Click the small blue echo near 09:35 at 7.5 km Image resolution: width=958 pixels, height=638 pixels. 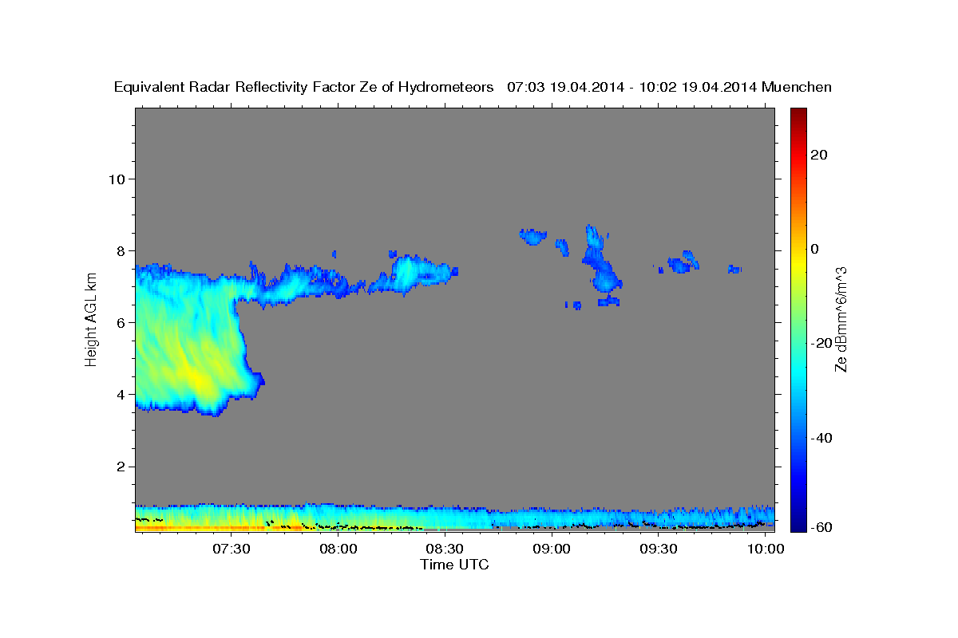coord(683,262)
